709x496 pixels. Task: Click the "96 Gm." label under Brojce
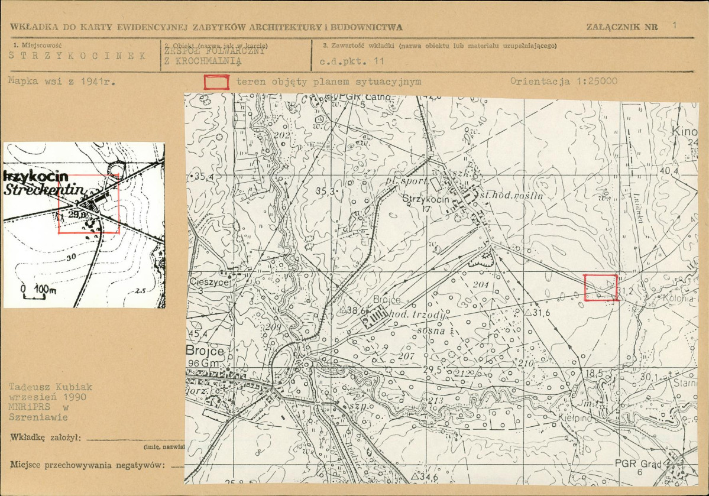pyautogui.click(x=204, y=364)
